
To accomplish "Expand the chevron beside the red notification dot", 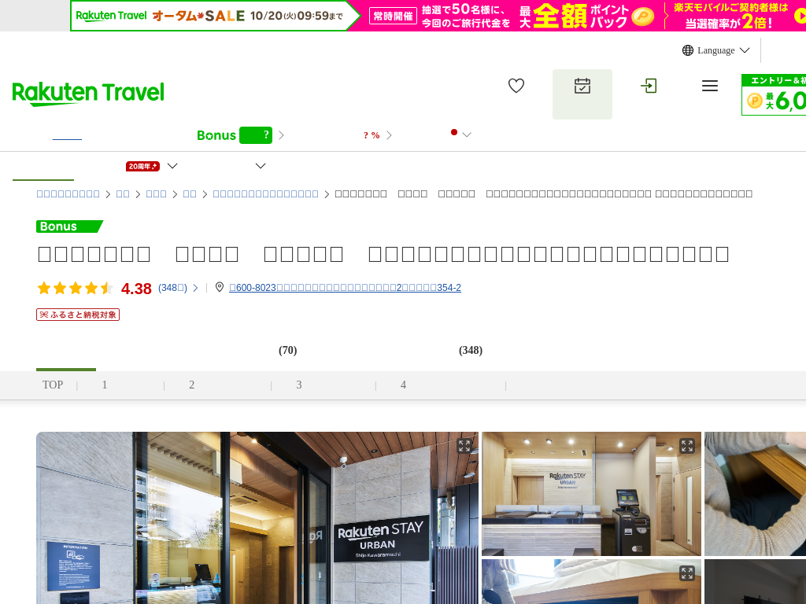I will 467,134.
